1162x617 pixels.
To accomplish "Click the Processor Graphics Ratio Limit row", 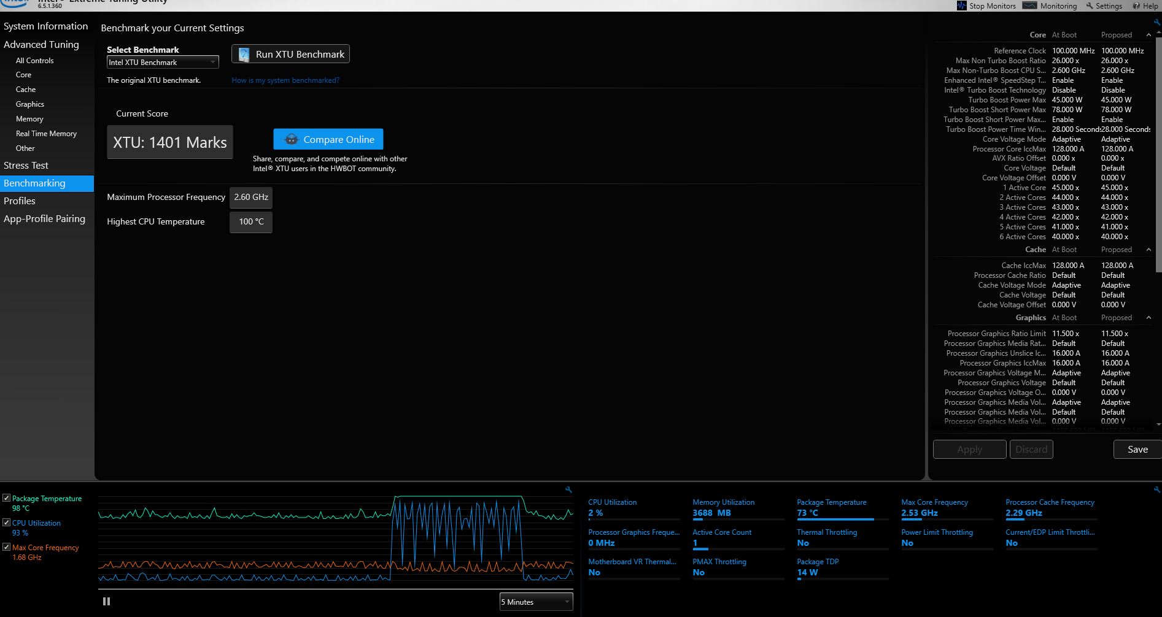I will coord(1044,334).
